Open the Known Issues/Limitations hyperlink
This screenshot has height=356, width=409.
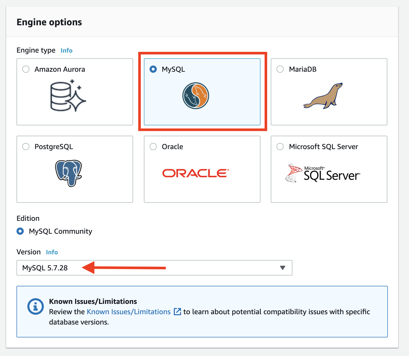coord(129,312)
